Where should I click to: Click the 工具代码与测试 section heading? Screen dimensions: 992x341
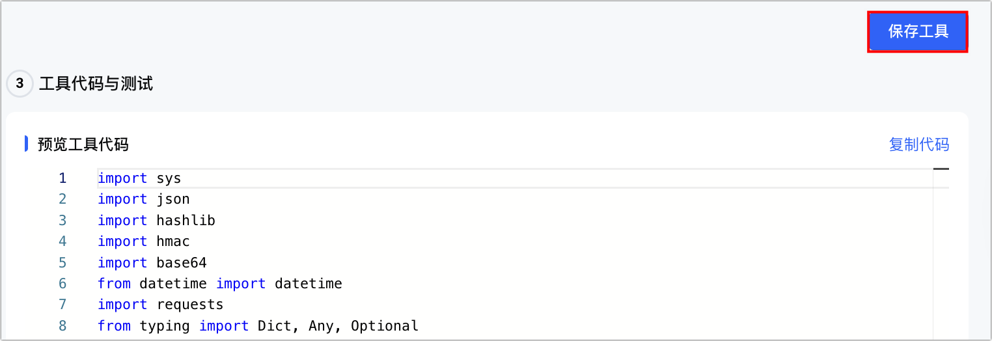pos(96,84)
